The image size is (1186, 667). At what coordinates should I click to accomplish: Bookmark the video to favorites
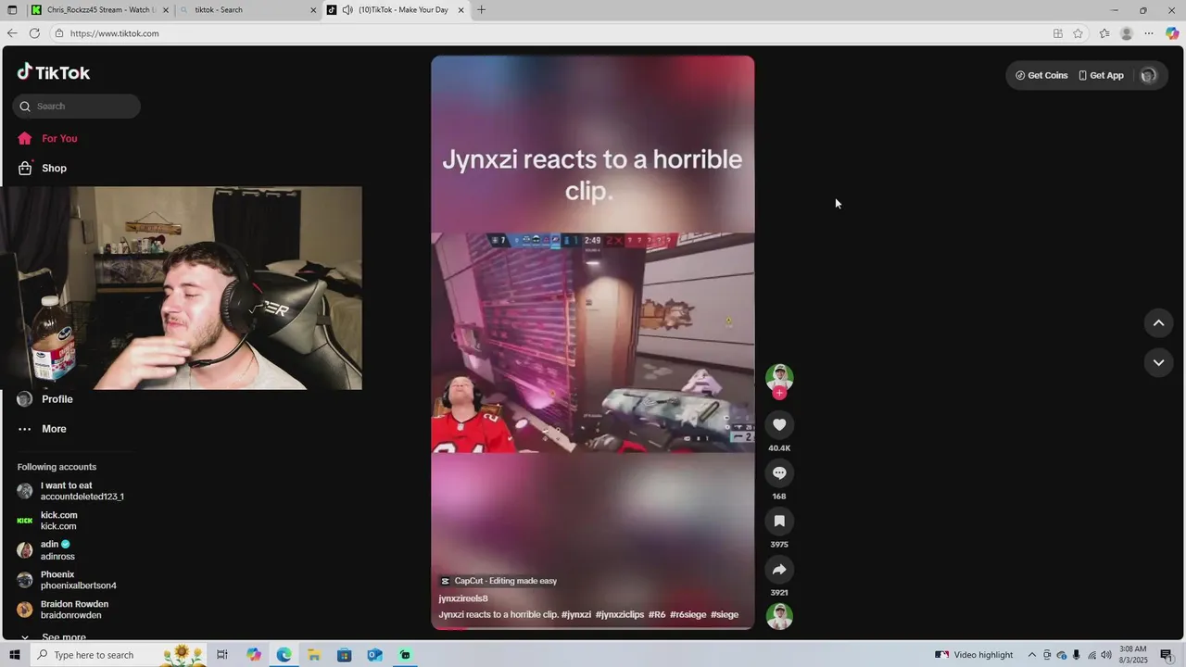tap(779, 521)
